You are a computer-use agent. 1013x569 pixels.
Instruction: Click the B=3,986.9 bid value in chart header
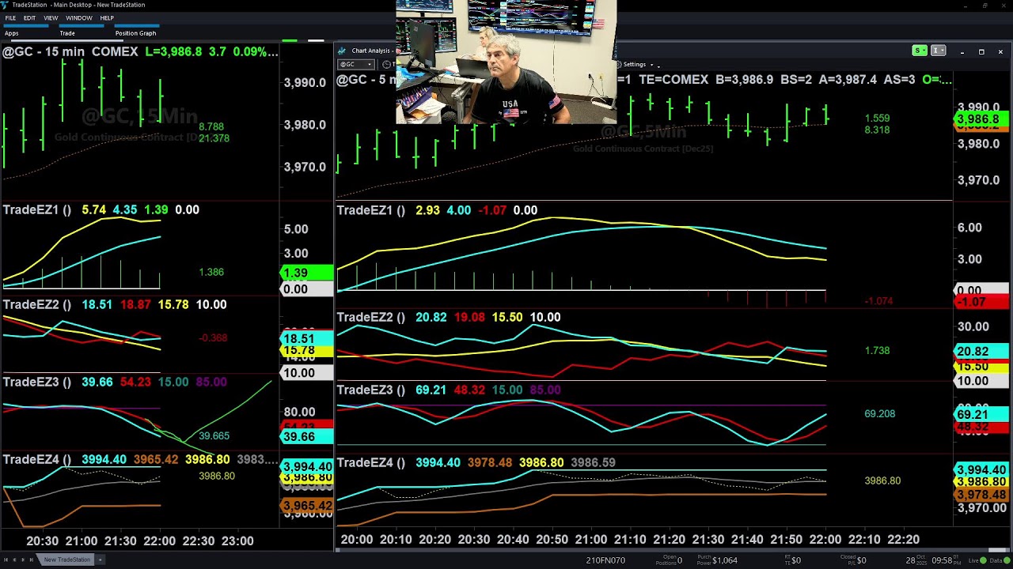744,80
